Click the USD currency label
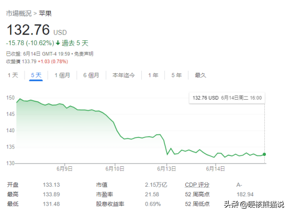290x214 pixels. pos(60,33)
